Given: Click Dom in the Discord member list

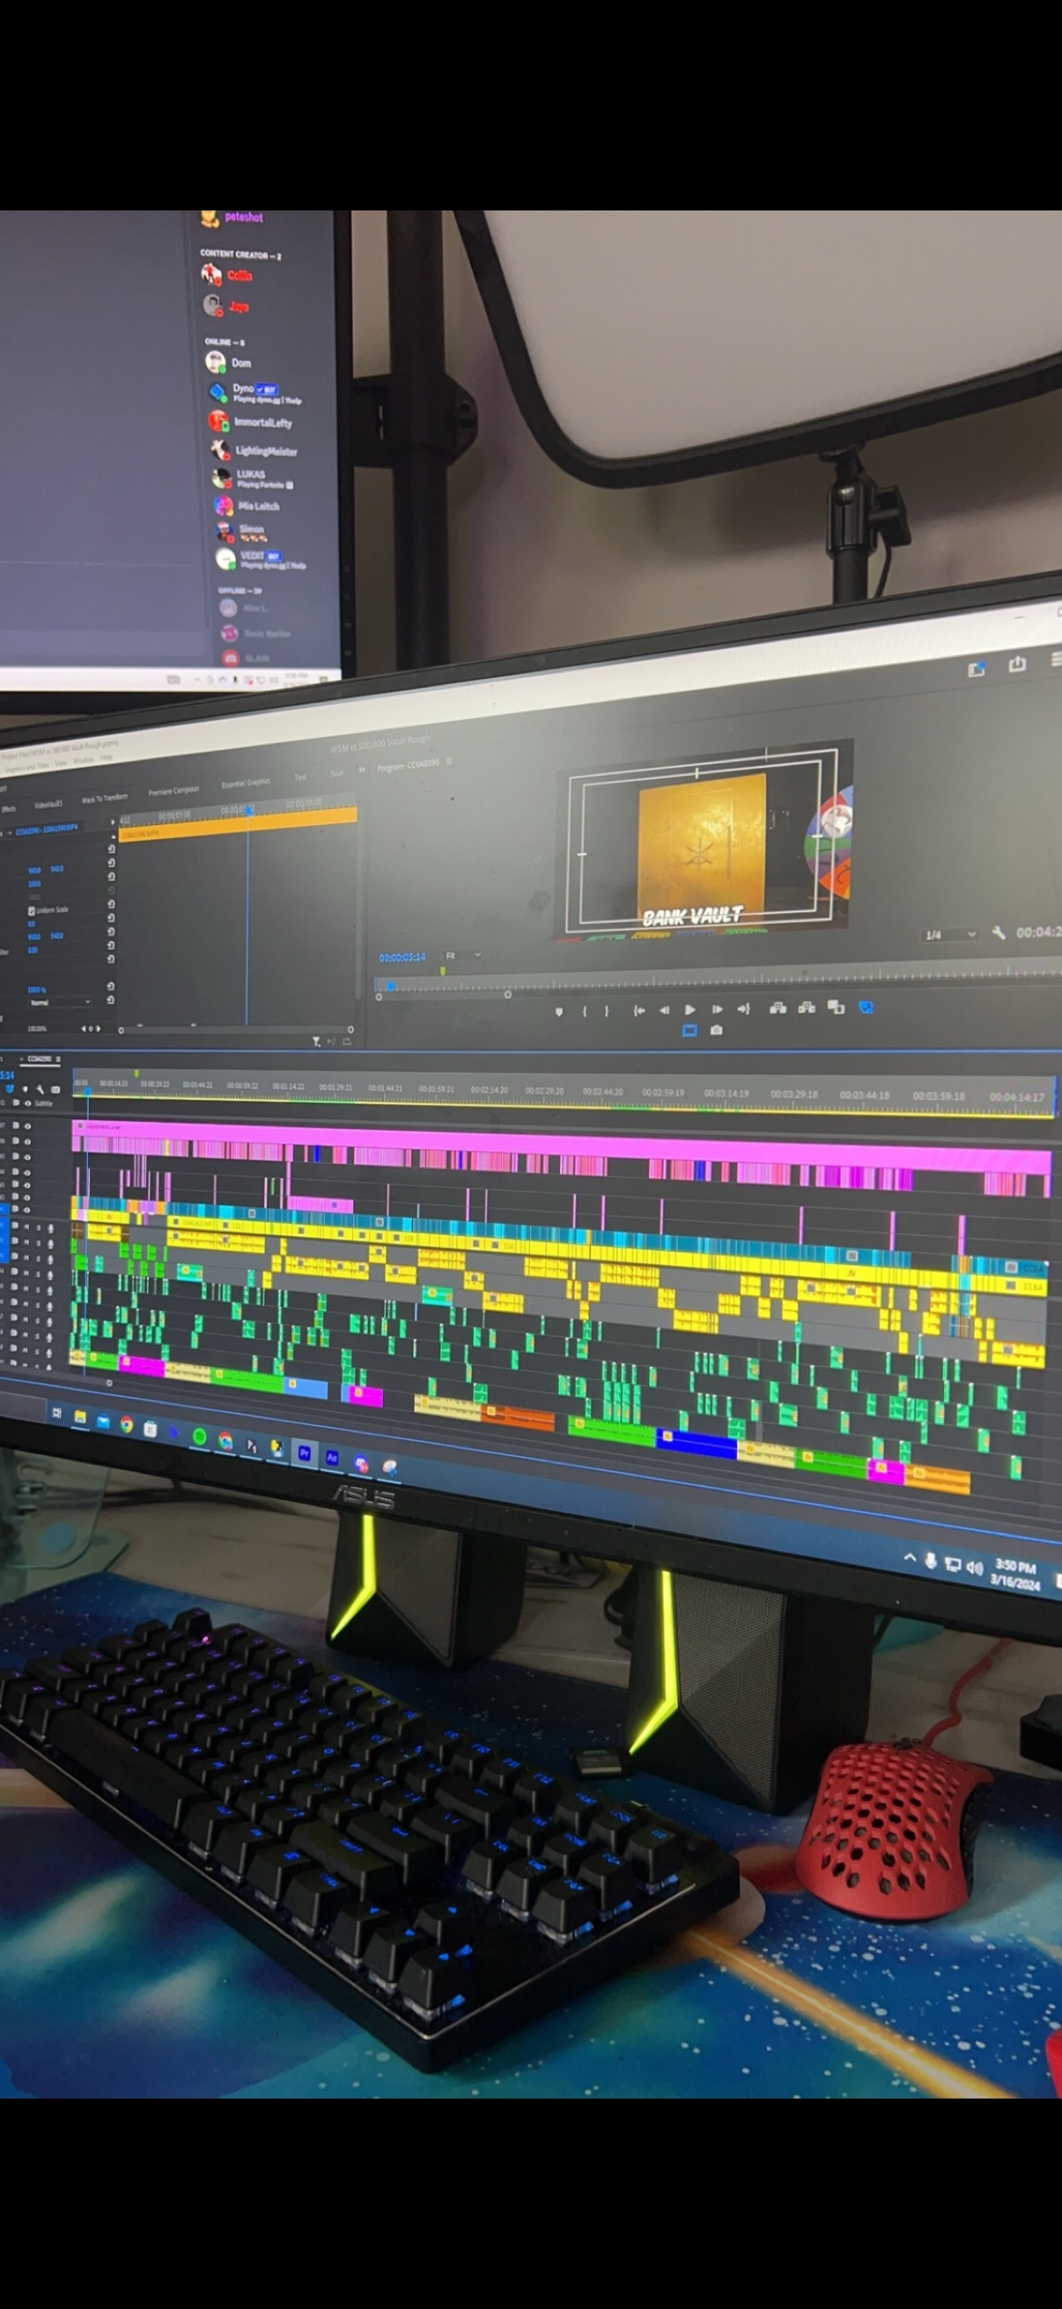Looking at the screenshot, I should (x=240, y=363).
